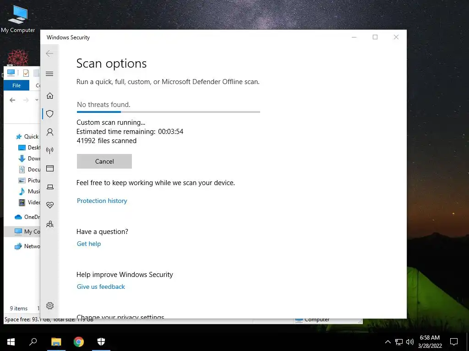Viewport: 469px width, 351px height.
Task: Select Network in navigation pane
Action: coord(27,246)
